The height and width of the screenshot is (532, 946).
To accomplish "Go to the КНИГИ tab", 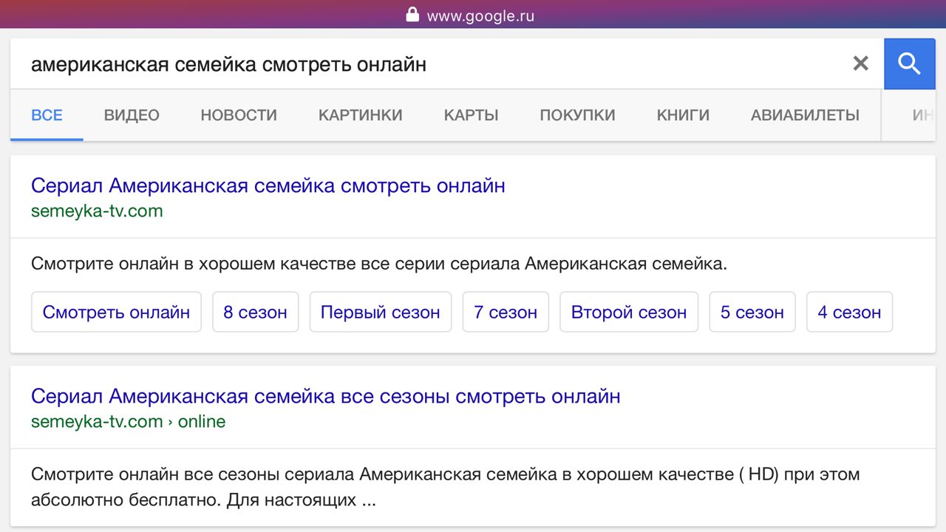I will (x=683, y=115).
